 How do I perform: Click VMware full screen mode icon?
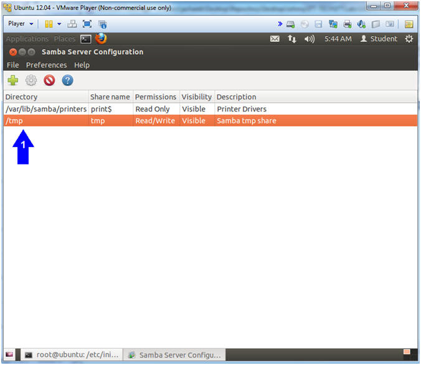click(x=87, y=24)
